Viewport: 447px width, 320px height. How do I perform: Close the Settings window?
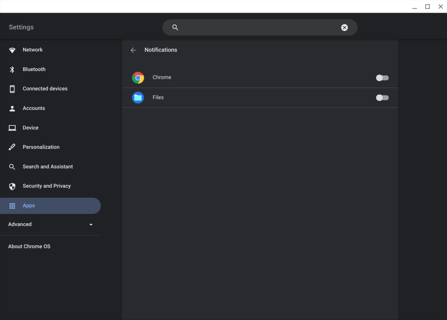point(440,7)
